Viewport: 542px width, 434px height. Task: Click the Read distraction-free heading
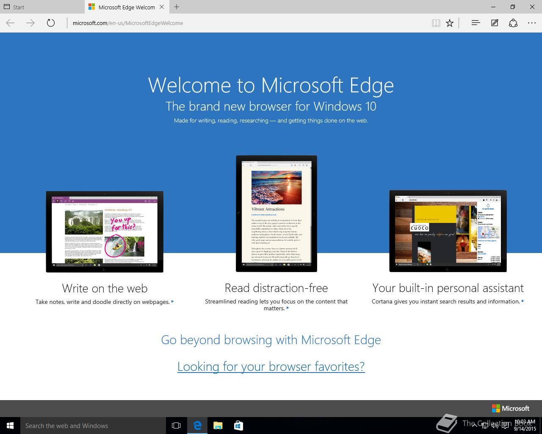pos(277,288)
